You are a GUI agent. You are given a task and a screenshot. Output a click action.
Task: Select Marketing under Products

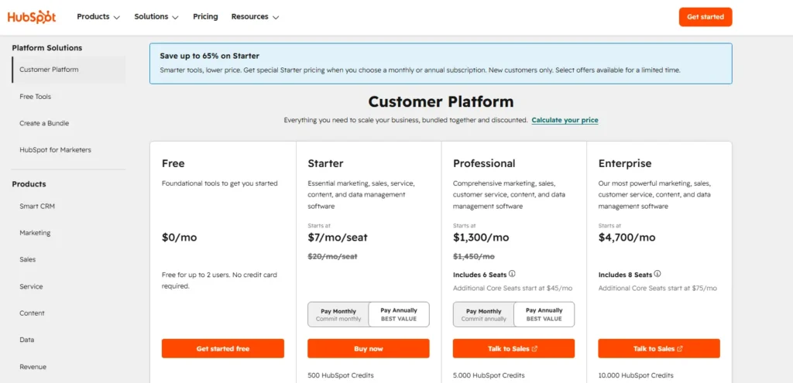point(35,233)
